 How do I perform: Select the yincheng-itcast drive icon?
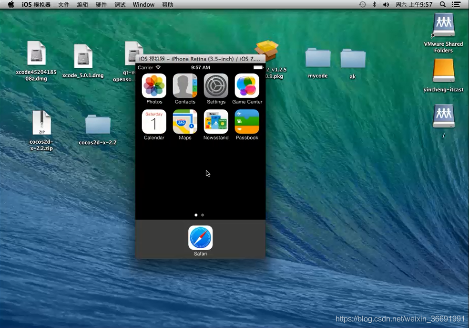pos(444,71)
